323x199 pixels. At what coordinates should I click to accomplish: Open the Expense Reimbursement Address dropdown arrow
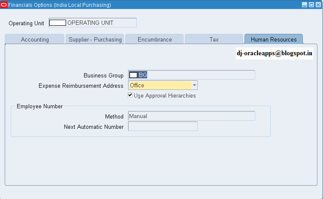pos(194,85)
